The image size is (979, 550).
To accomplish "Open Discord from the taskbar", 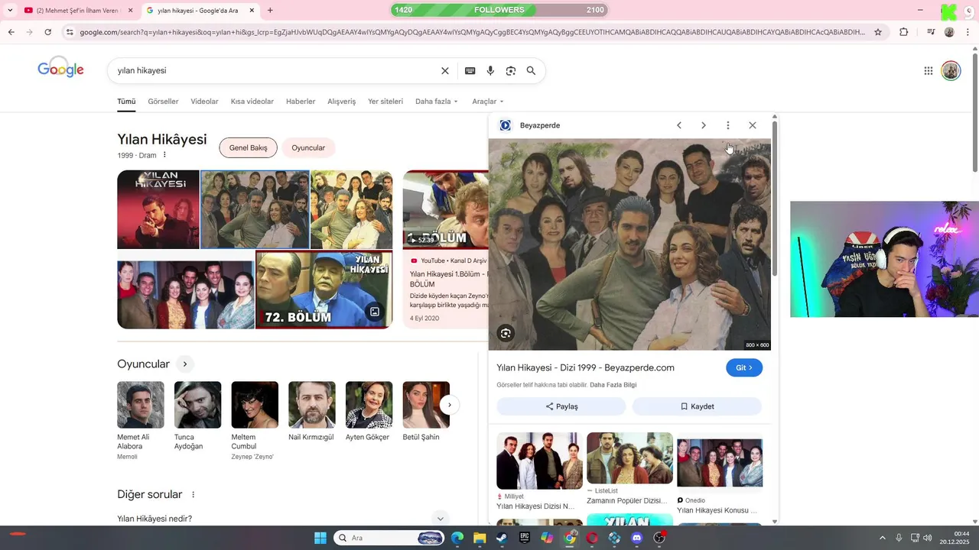I will [637, 538].
